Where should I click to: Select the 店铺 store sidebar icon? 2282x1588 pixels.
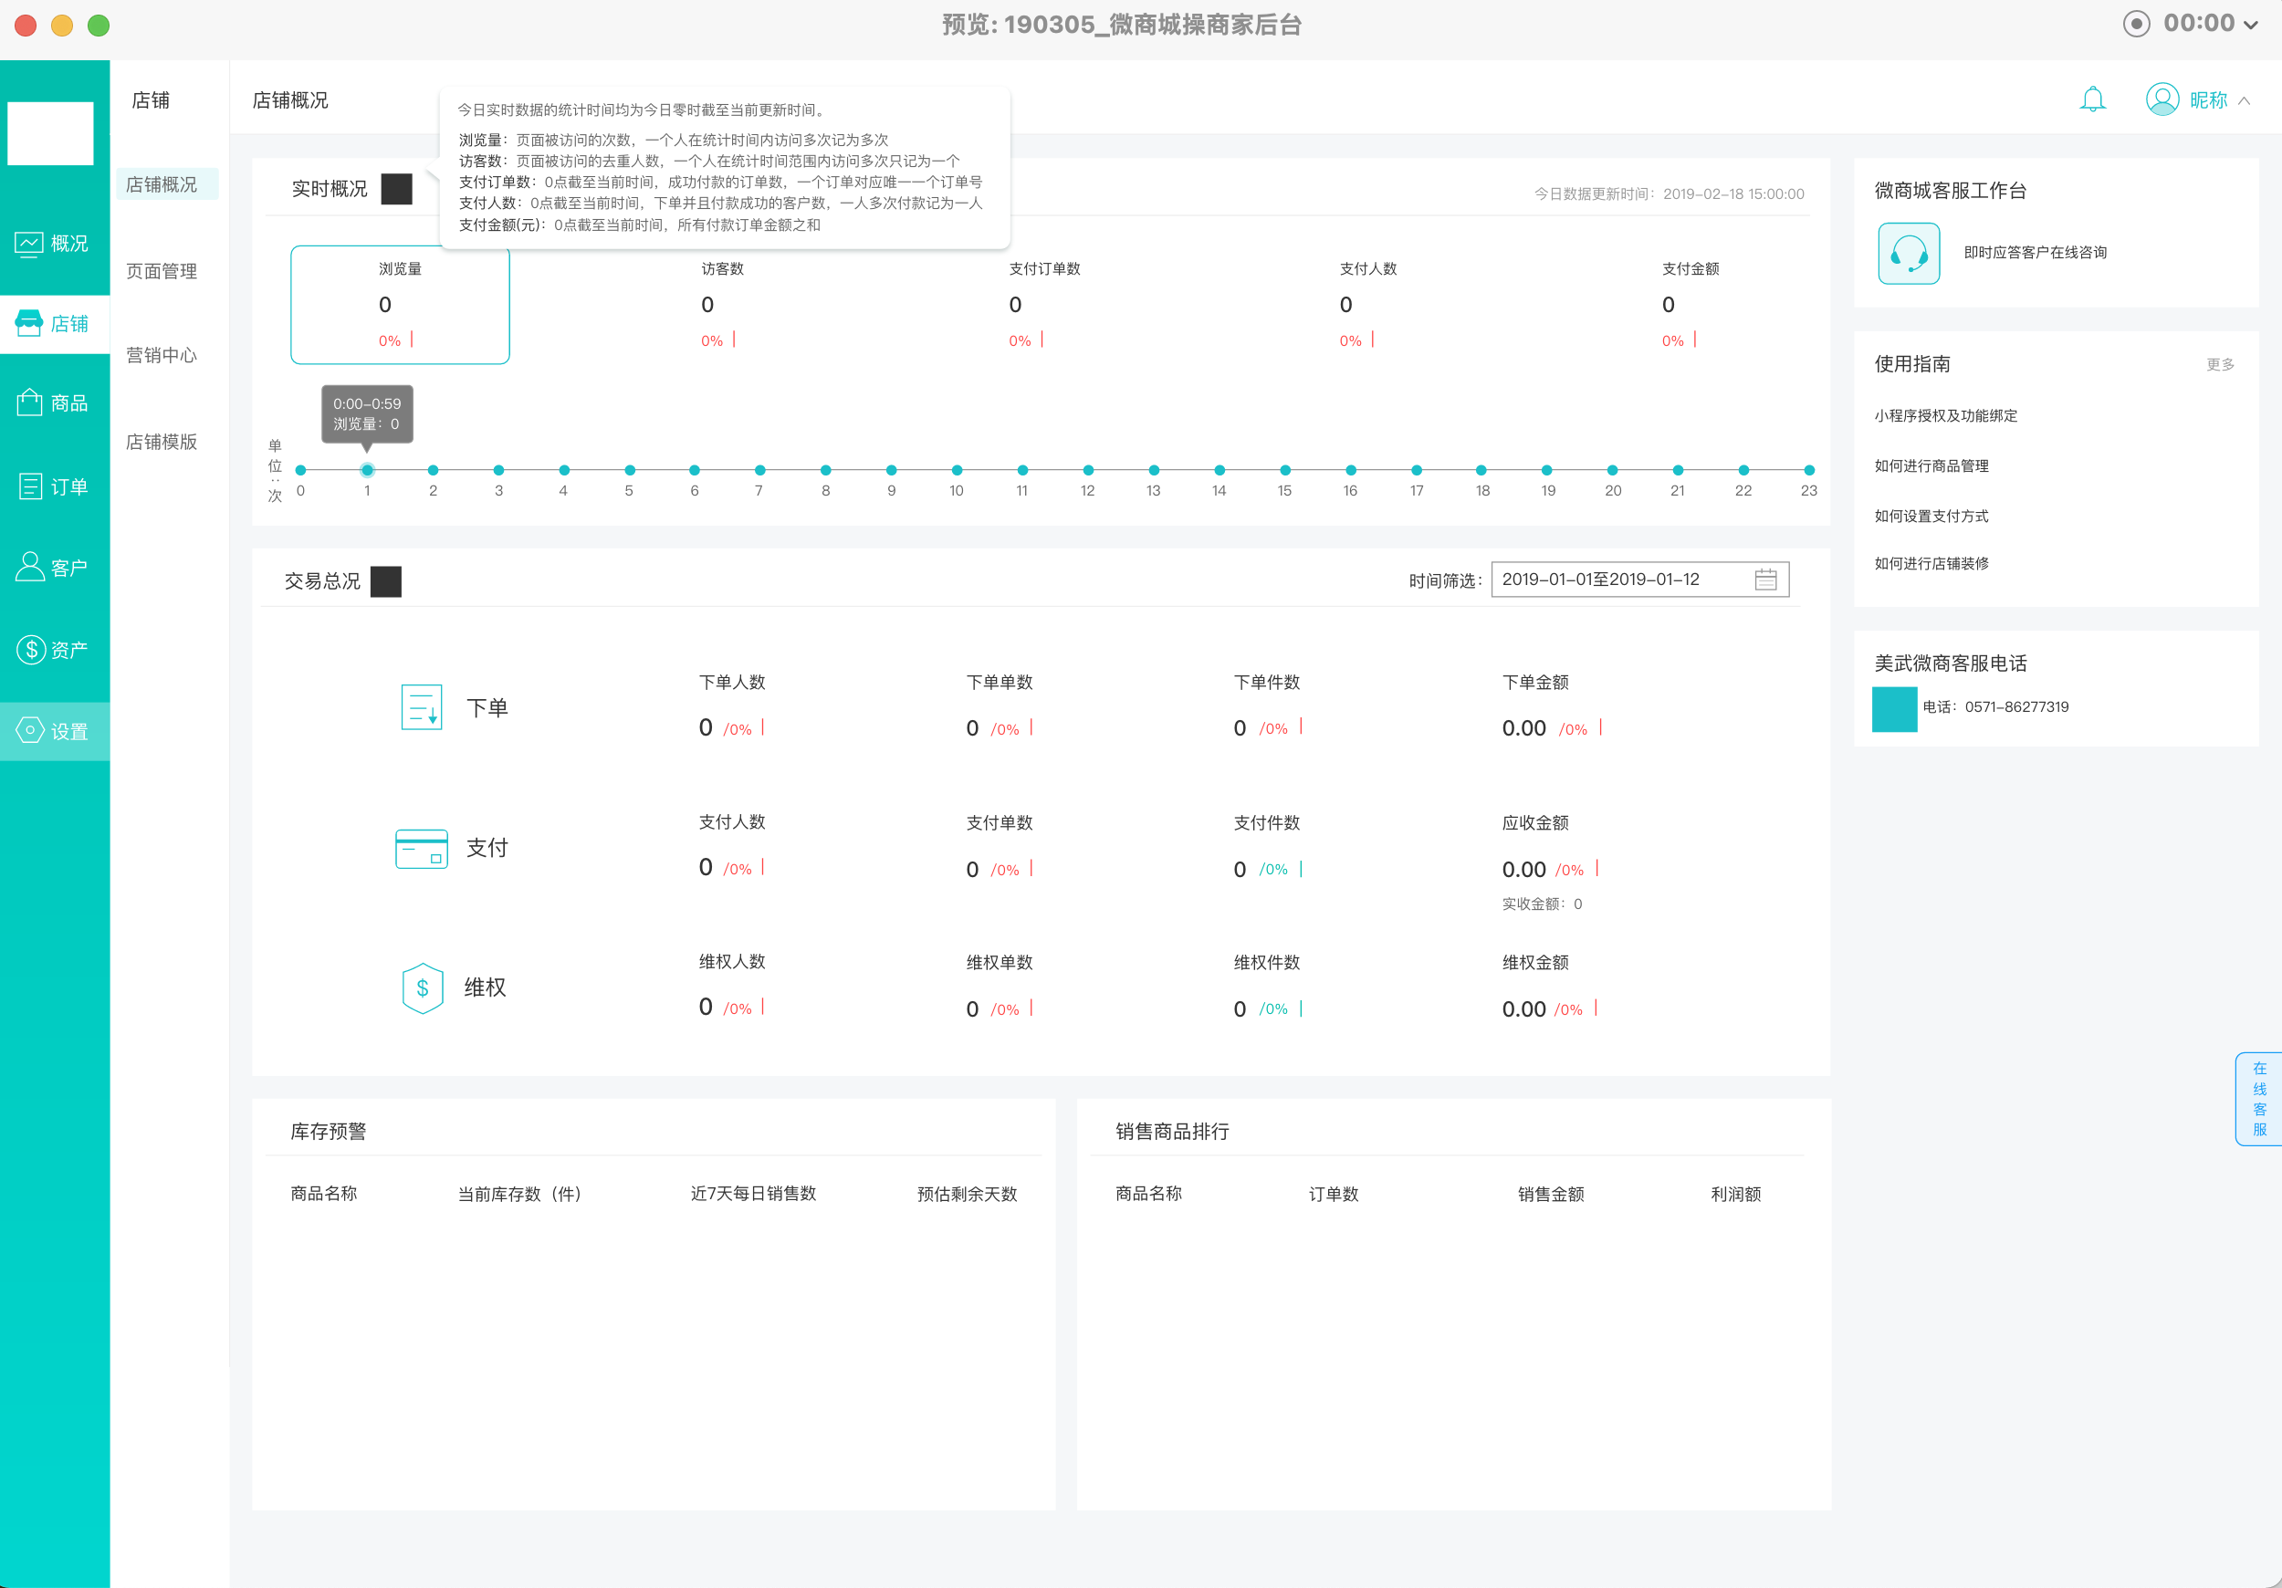point(29,323)
